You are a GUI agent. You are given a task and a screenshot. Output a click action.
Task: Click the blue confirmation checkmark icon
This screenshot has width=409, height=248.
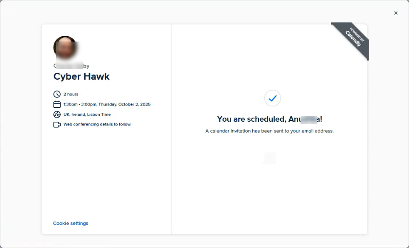(x=272, y=98)
